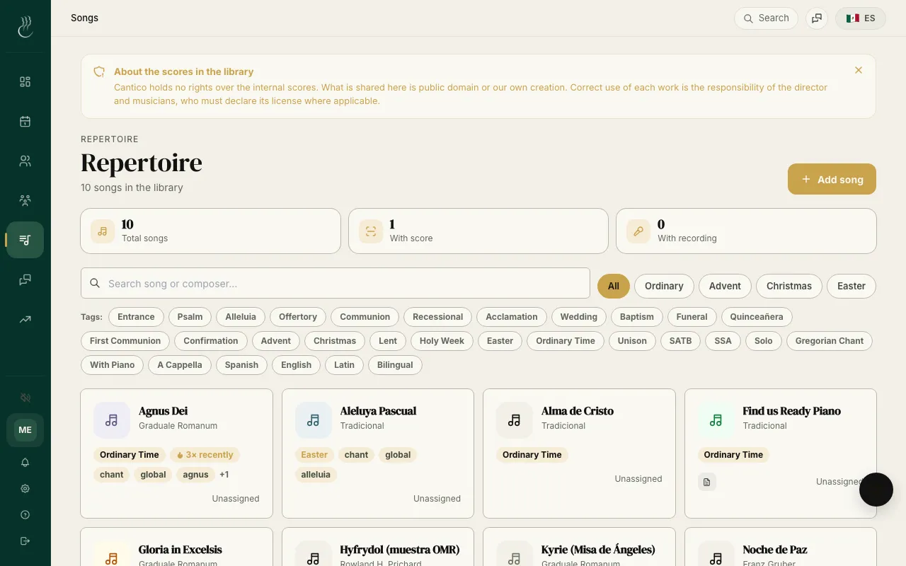906x566 pixels.
Task: Toggle the Bilingual tag
Action: click(x=395, y=365)
